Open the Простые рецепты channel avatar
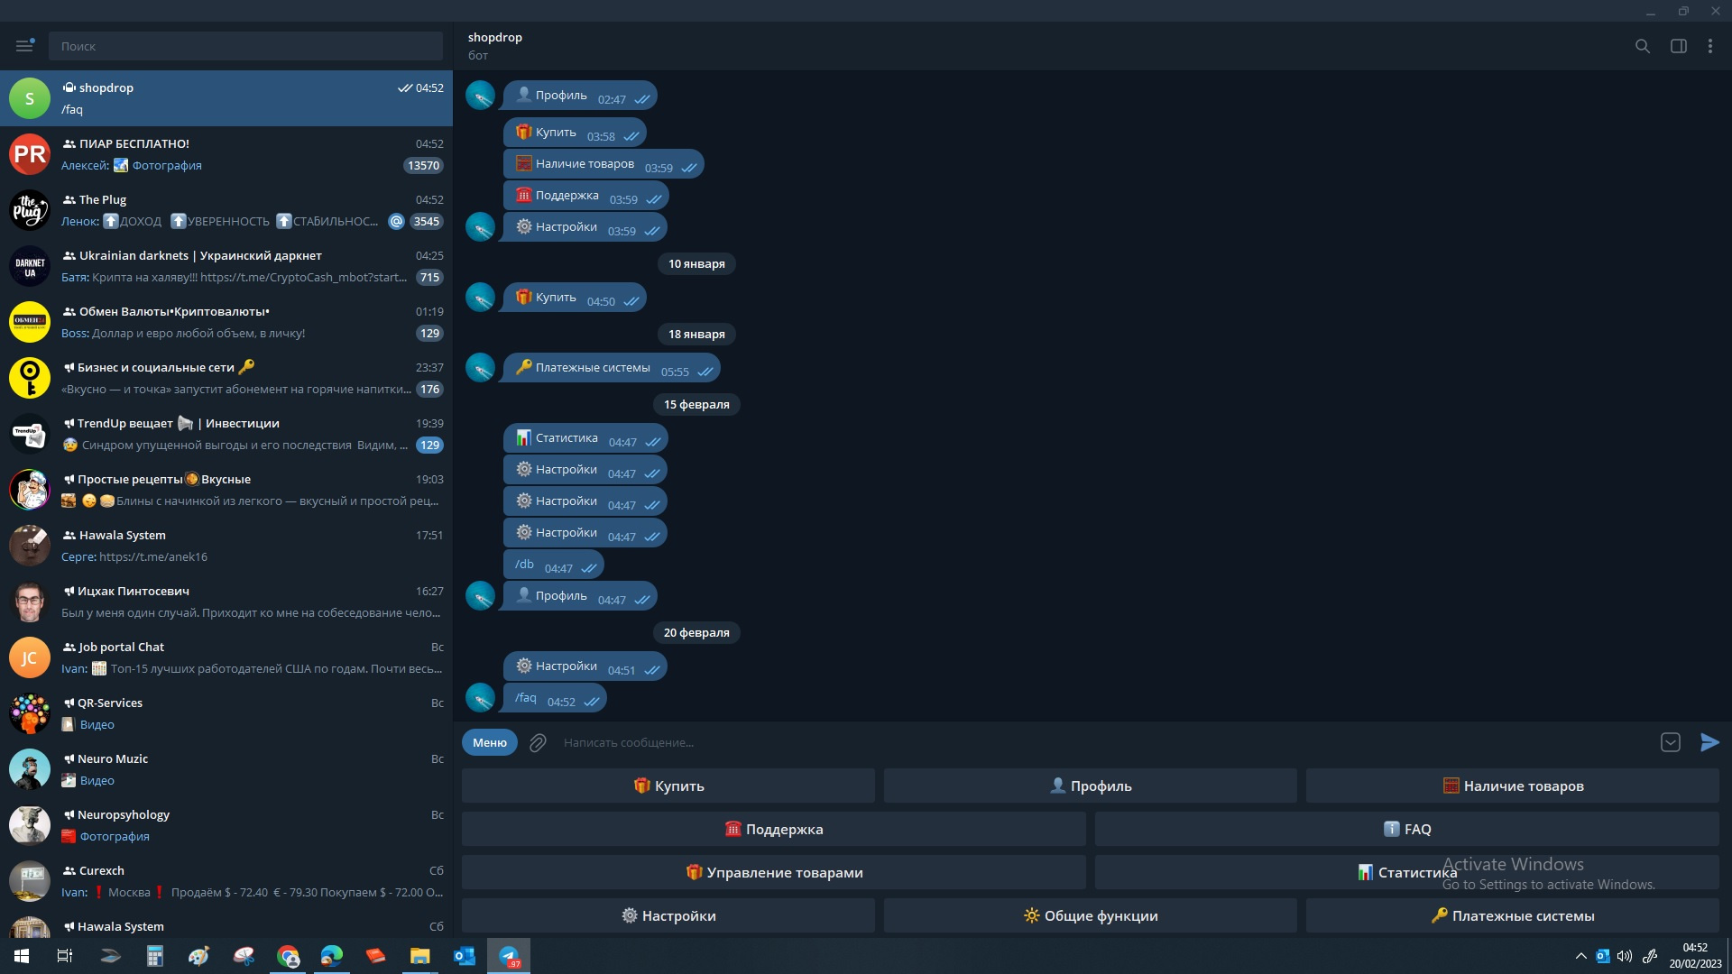 30,490
